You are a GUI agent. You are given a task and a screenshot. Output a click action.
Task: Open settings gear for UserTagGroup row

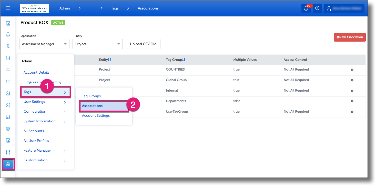click(x=352, y=112)
